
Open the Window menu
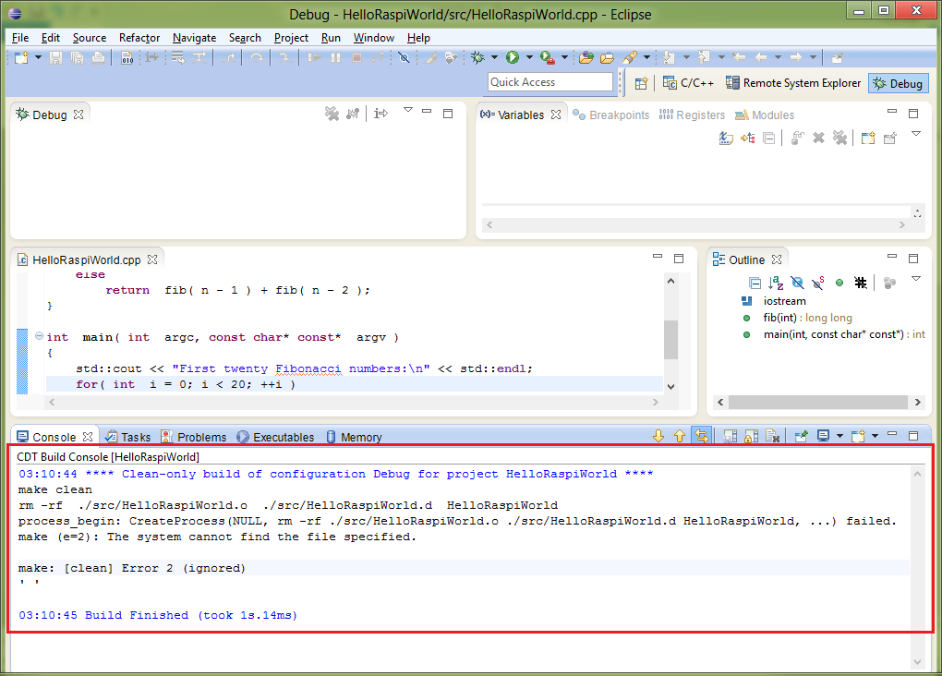[x=374, y=37]
